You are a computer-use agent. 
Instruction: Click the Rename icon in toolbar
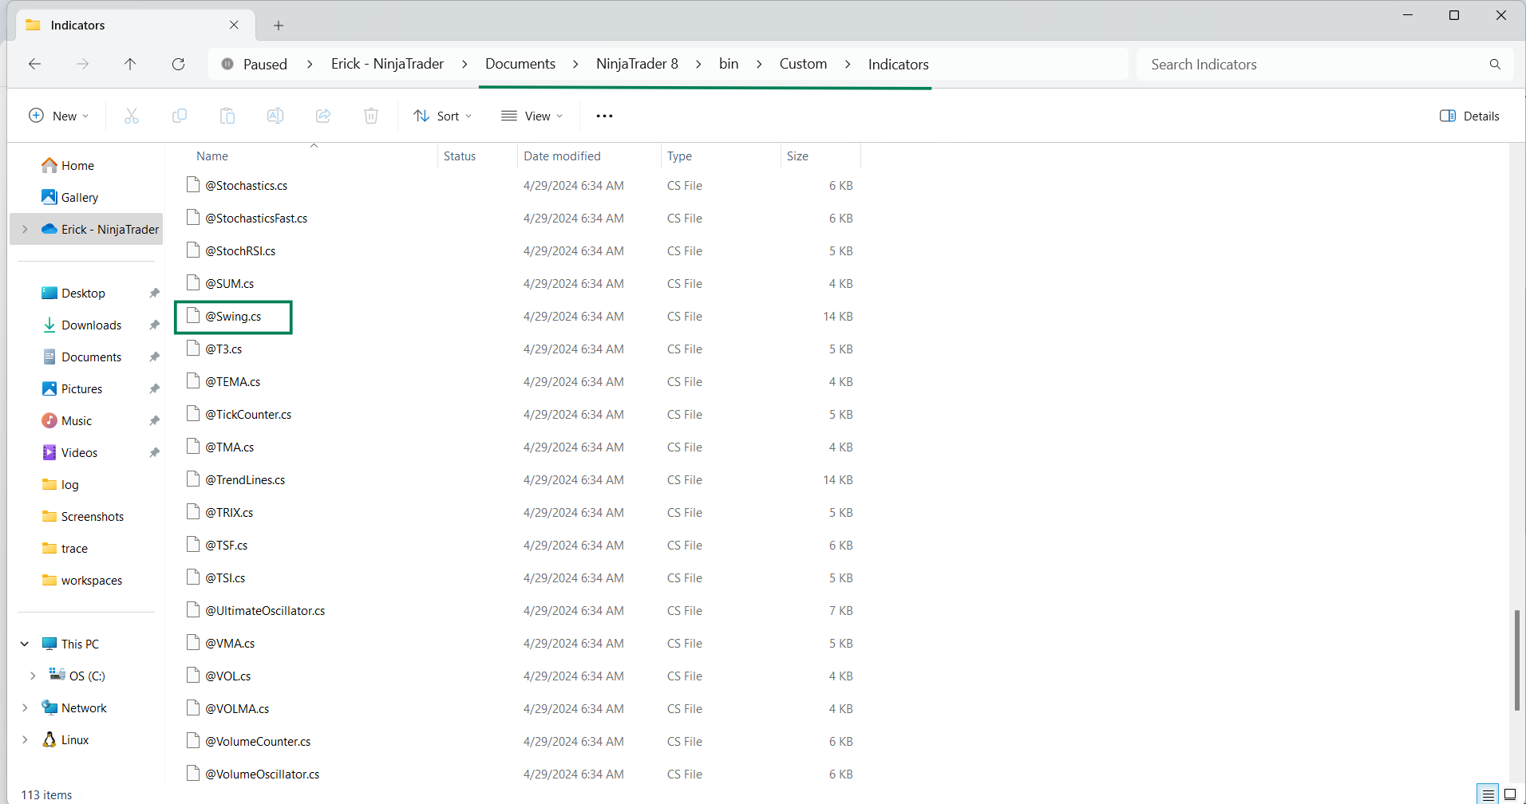coord(275,116)
